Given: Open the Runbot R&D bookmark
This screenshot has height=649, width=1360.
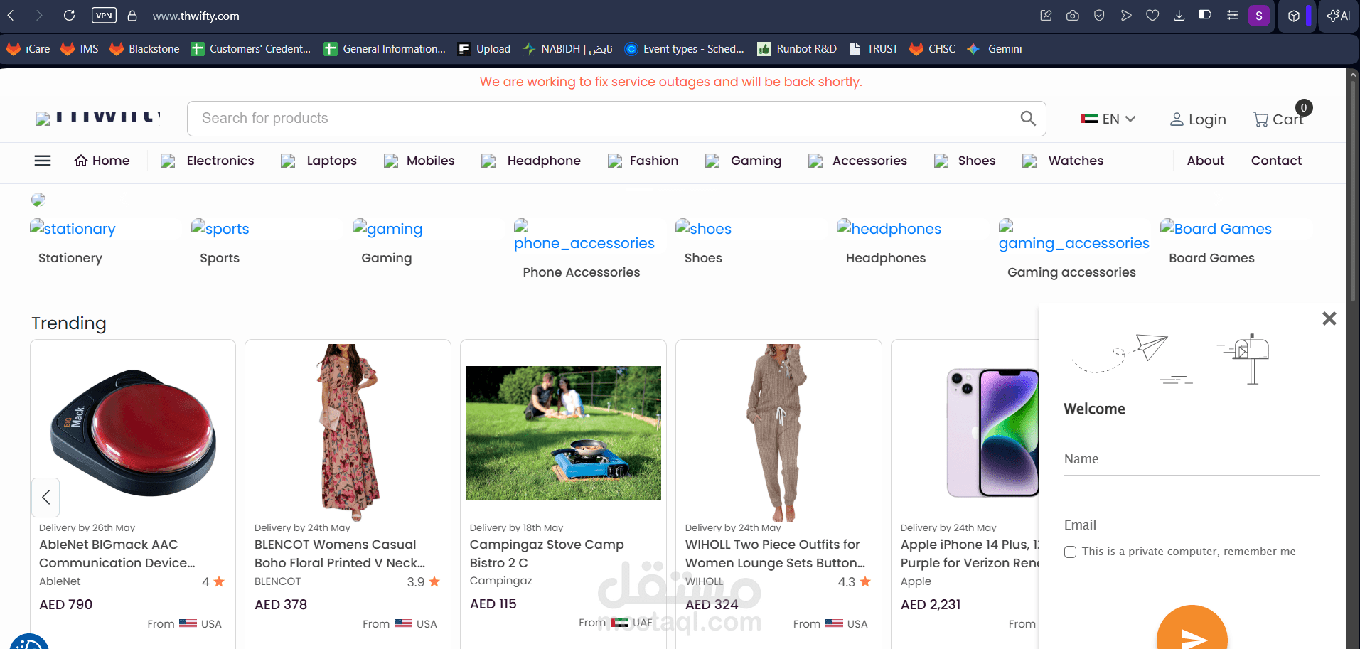Looking at the screenshot, I should [797, 49].
